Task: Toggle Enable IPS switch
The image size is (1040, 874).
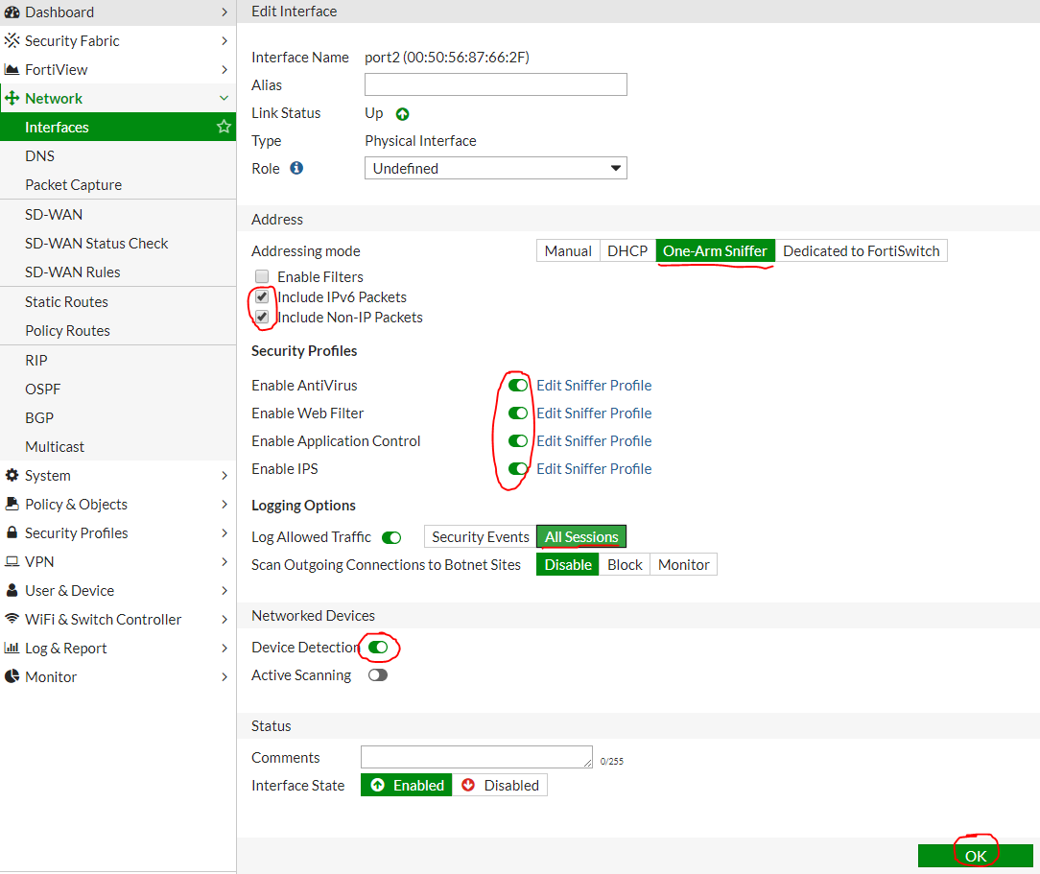Action: click(517, 469)
